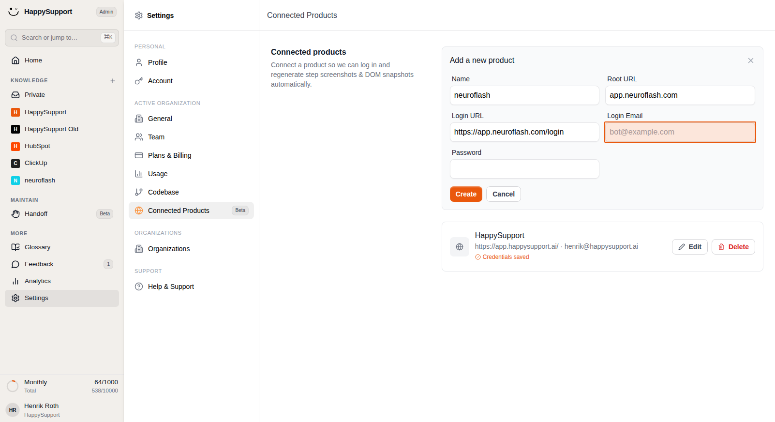Close the Add a new product panel

tap(751, 60)
